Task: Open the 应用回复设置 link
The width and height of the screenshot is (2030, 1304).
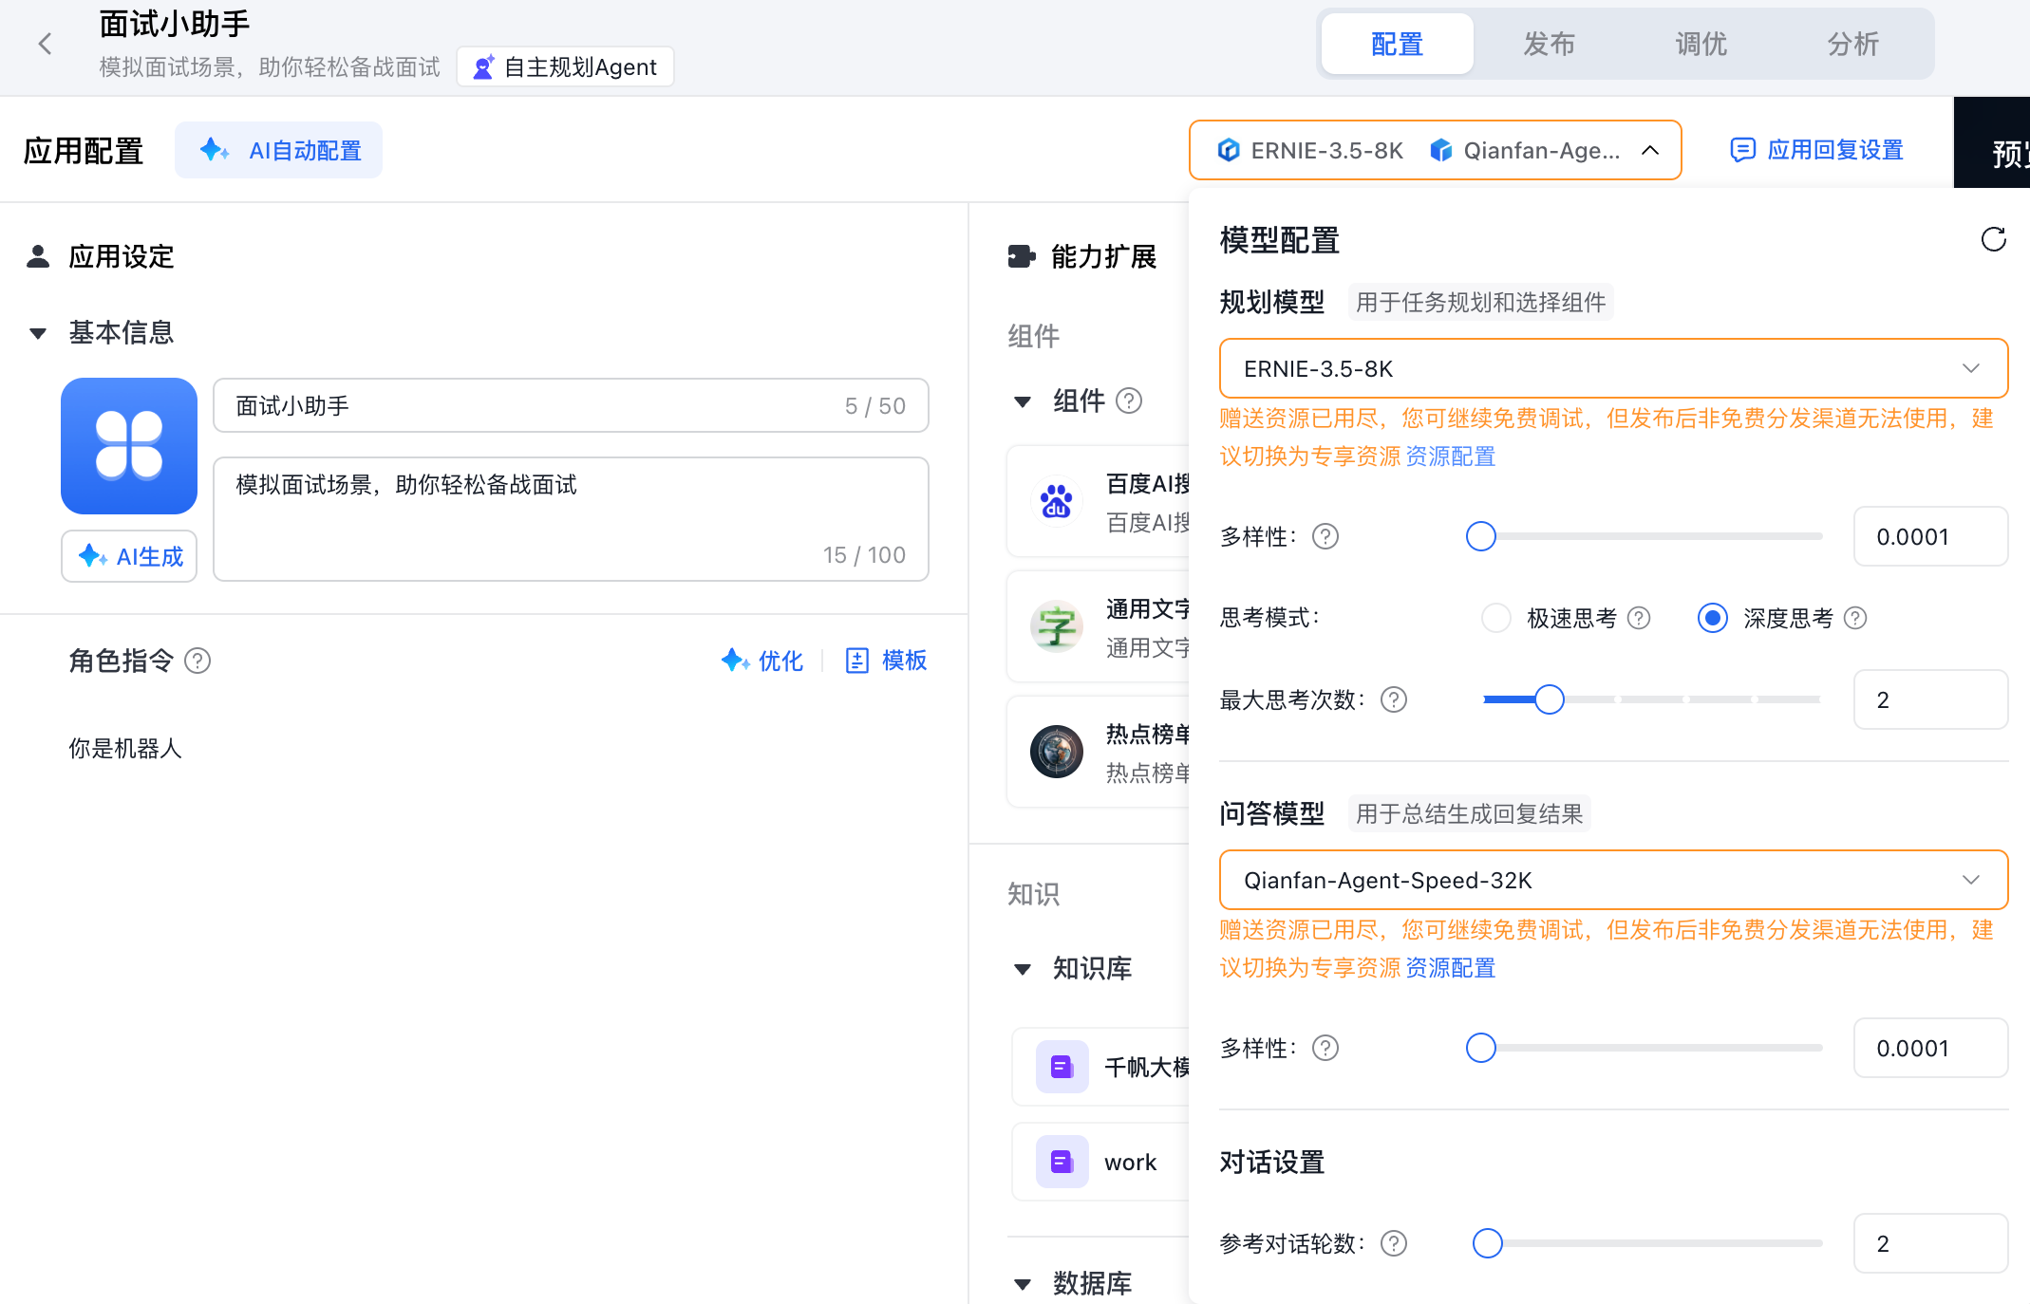Action: [x=1816, y=150]
